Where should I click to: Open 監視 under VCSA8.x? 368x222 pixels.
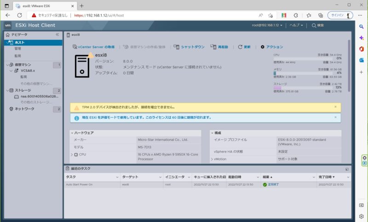click(x=23, y=77)
